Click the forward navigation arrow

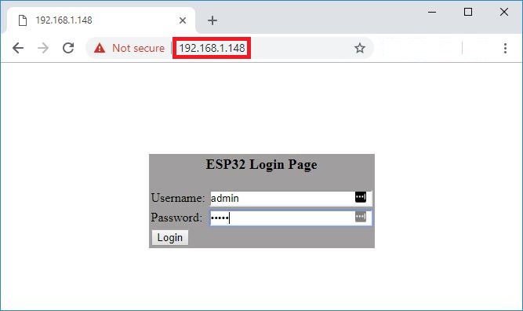click(x=43, y=48)
